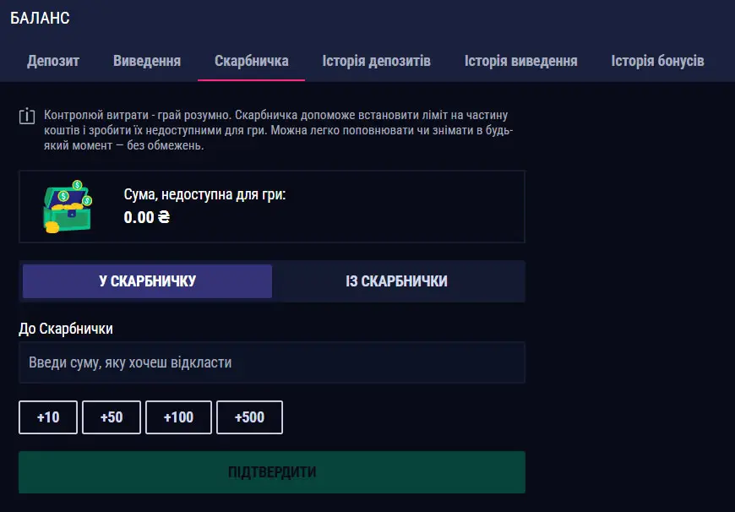
Task: Click the treasure chest illustration
Action: pos(68,205)
